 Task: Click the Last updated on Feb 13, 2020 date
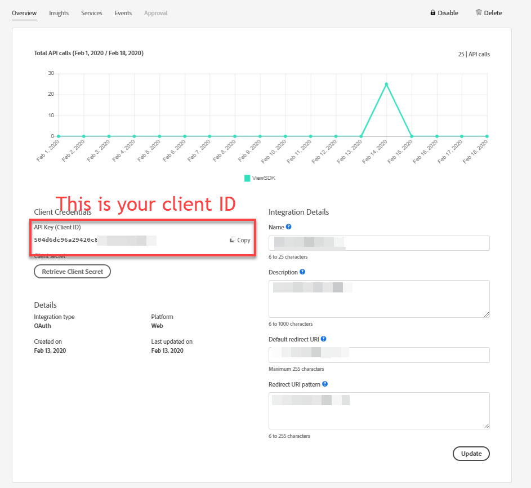(x=167, y=351)
